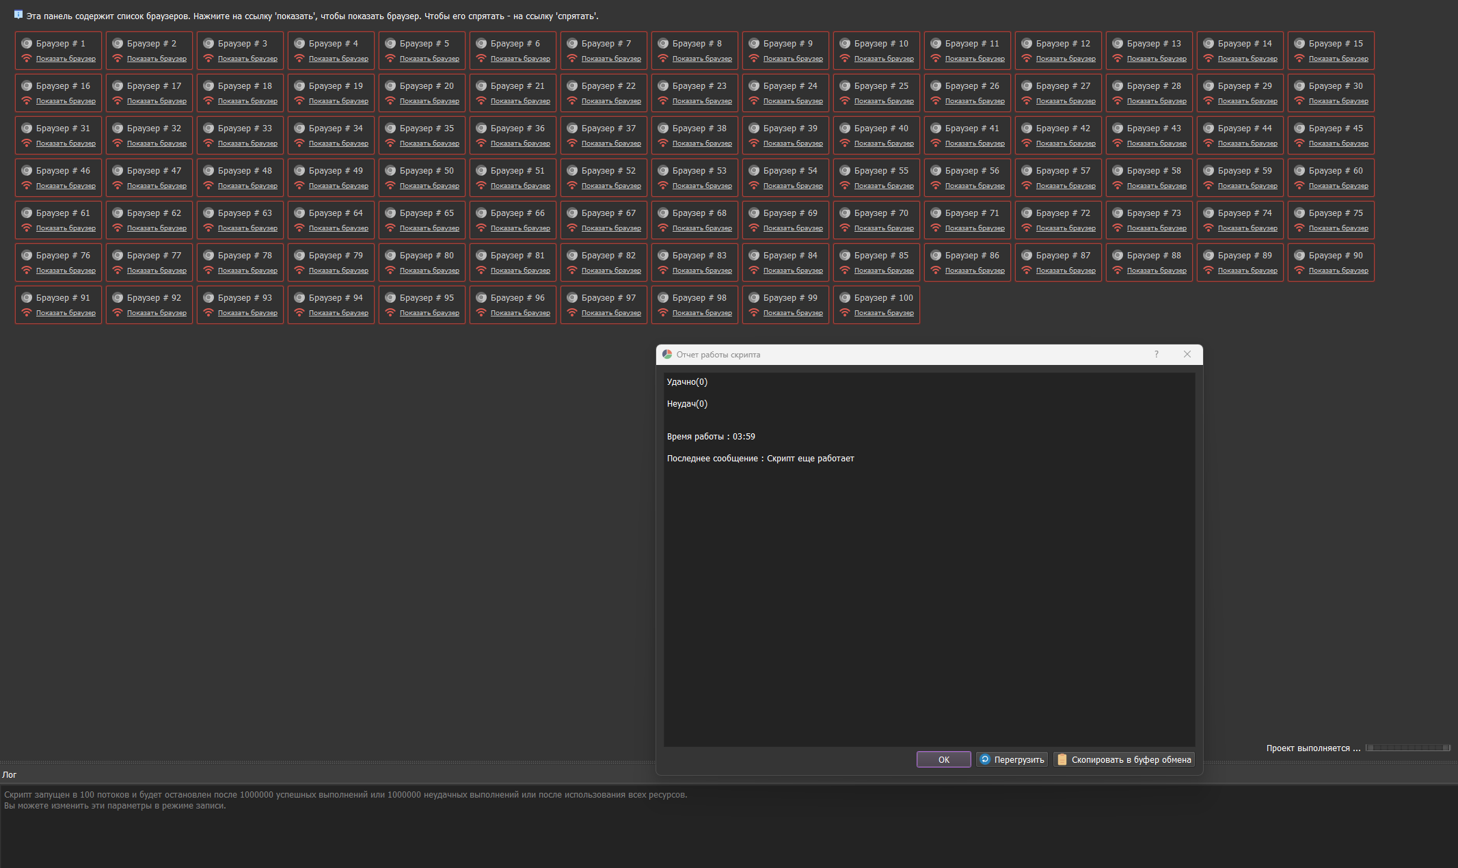The height and width of the screenshot is (868, 1458).
Task: Click the Chrome icon of Браузер # 91
Action: pos(27,298)
